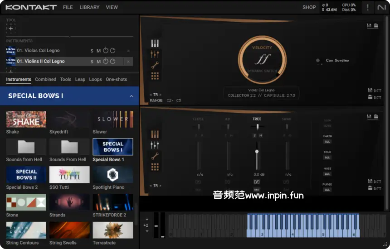Open the keyboard view icon in Violas panel
The width and height of the screenshot is (390, 249).
(x=155, y=43)
